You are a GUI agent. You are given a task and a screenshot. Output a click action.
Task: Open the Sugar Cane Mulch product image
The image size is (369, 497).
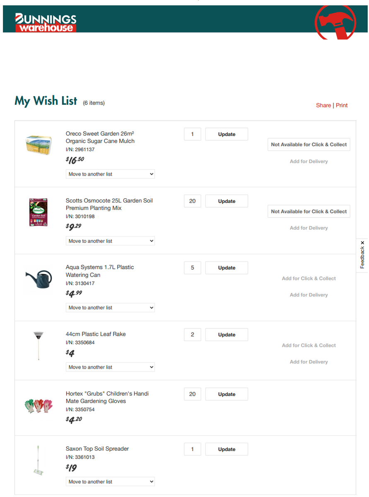click(x=39, y=145)
